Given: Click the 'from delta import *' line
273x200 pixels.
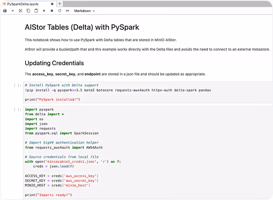Looking at the screenshot, I should (44, 114).
